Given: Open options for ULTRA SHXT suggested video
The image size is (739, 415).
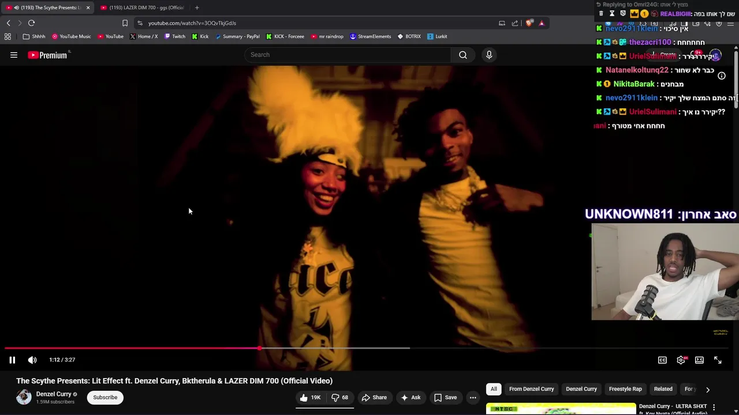Looking at the screenshot, I should 714,408.
